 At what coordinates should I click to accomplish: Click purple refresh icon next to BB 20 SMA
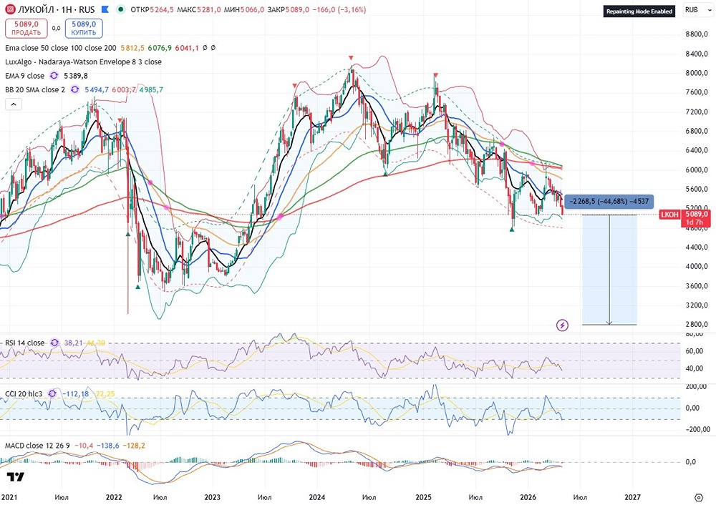[x=75, y=90]
